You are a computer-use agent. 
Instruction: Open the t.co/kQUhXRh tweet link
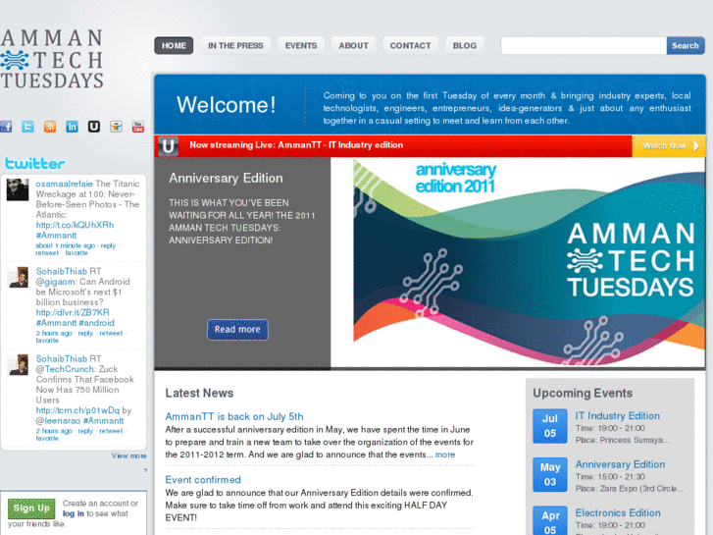coord(76,225)
